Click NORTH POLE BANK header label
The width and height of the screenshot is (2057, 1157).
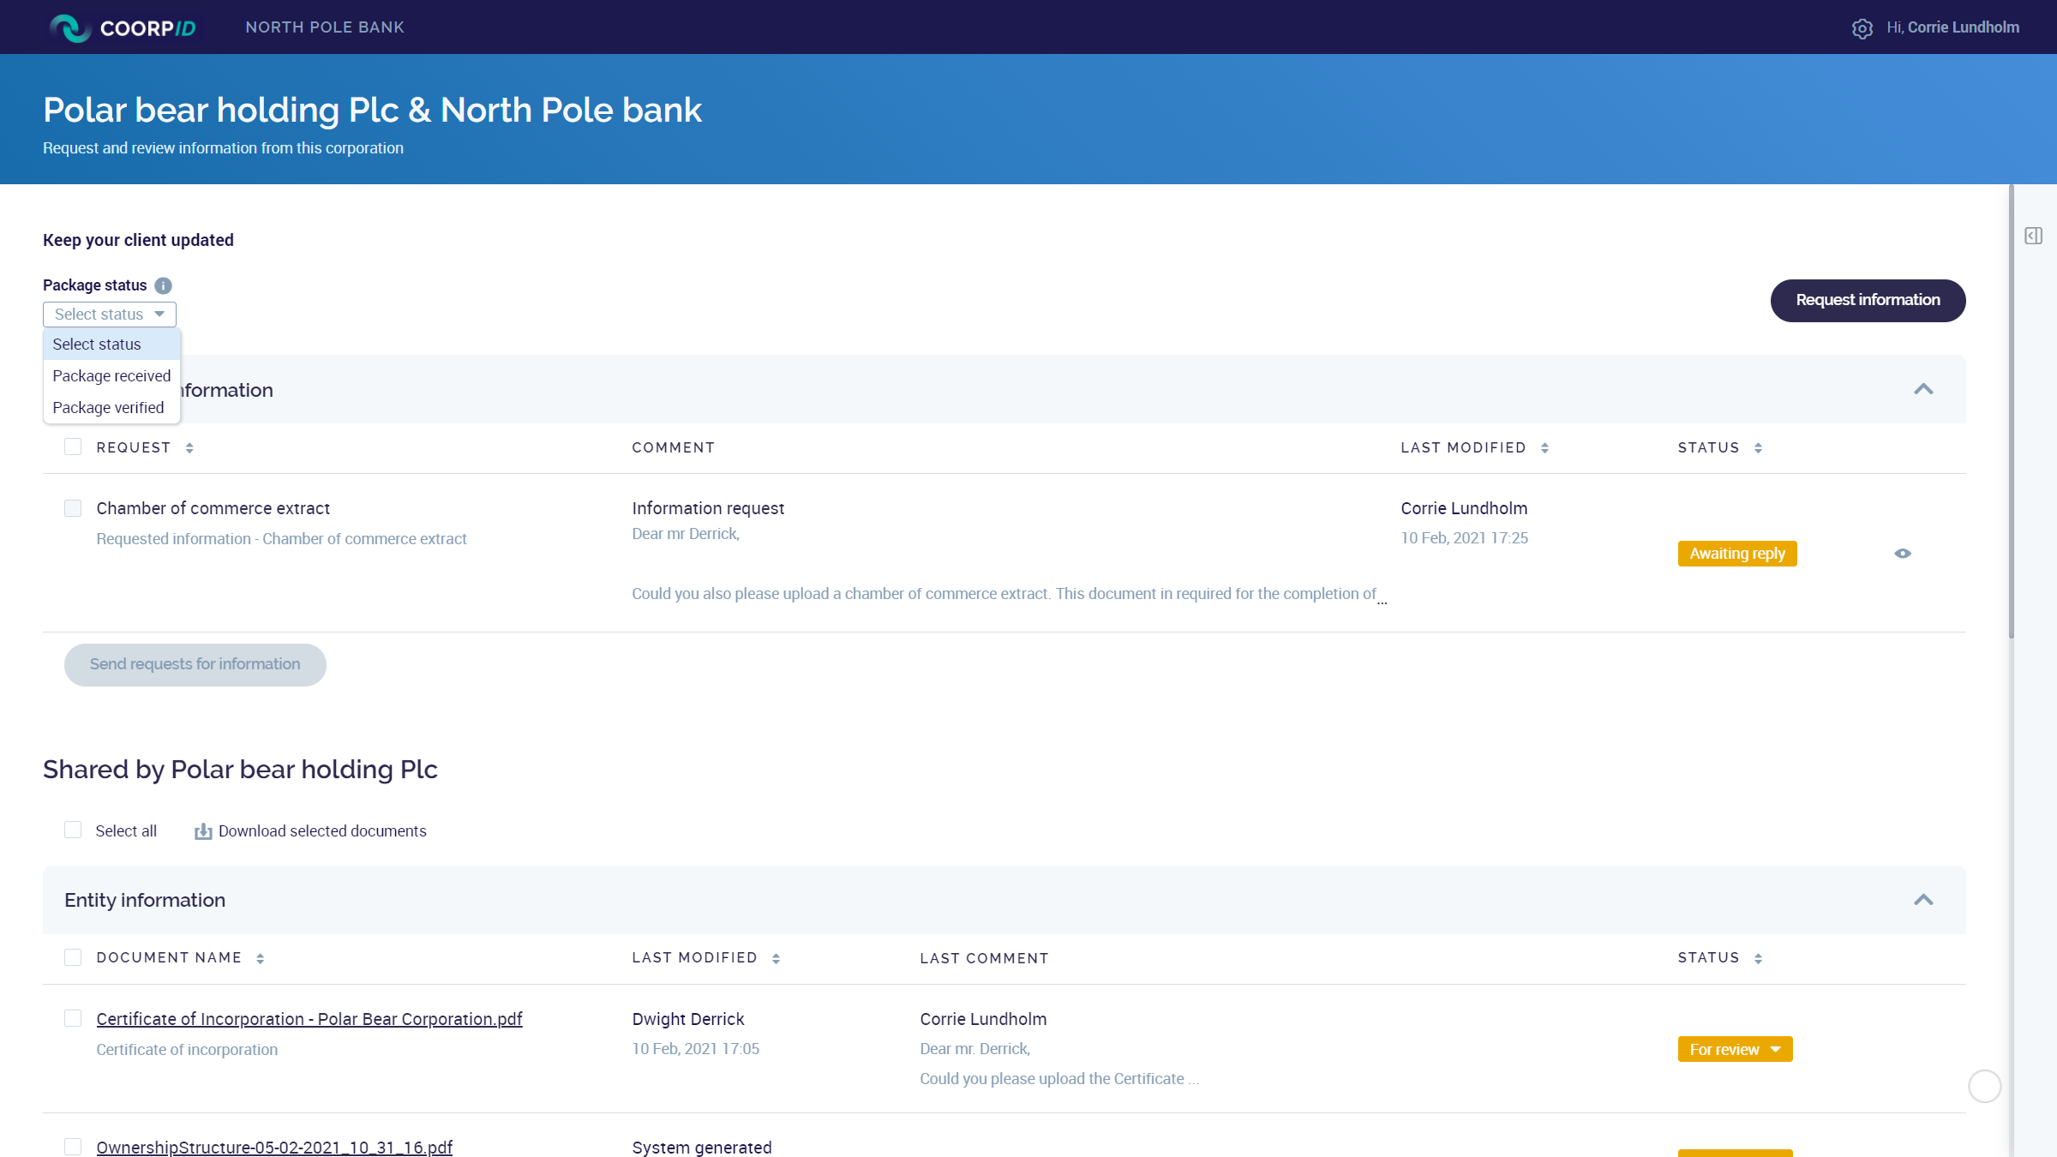325,27
